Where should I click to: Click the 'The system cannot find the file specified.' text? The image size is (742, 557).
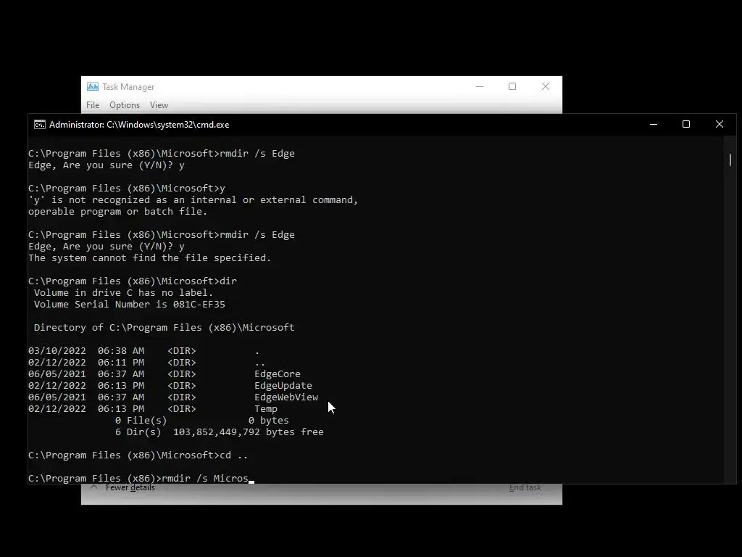click(149, 258)
